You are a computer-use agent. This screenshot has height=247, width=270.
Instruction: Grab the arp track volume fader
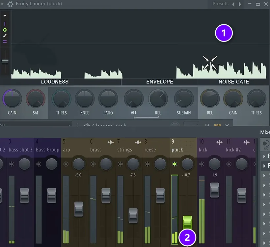(x=79, y=209)
